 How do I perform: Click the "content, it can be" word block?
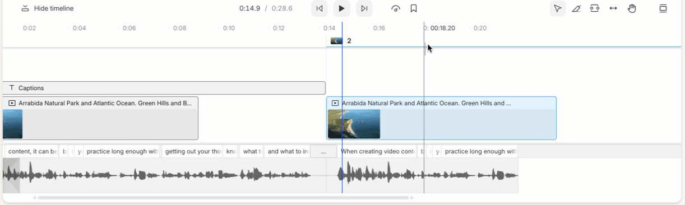(32, 151)
